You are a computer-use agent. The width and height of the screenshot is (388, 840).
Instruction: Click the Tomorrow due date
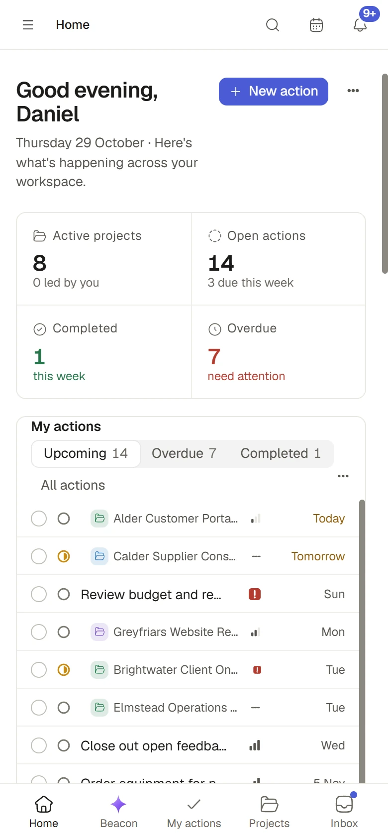318,556
